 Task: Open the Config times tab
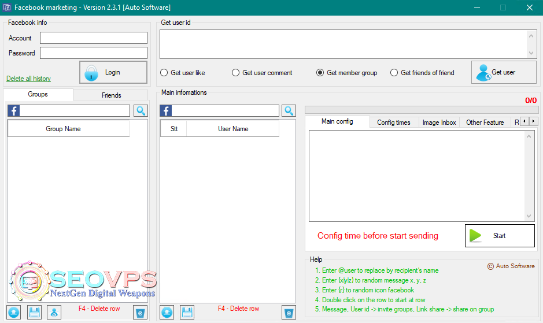394,122
